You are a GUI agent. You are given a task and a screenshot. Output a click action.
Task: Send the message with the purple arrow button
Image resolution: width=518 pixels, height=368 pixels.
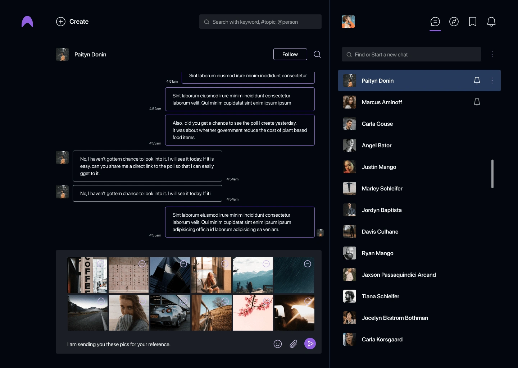(310, 344)
